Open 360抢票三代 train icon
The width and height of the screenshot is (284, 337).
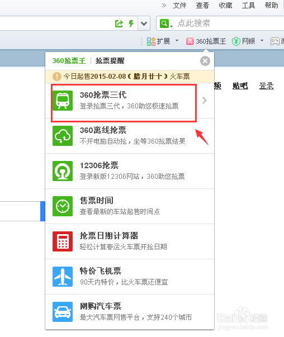[63, 101]
